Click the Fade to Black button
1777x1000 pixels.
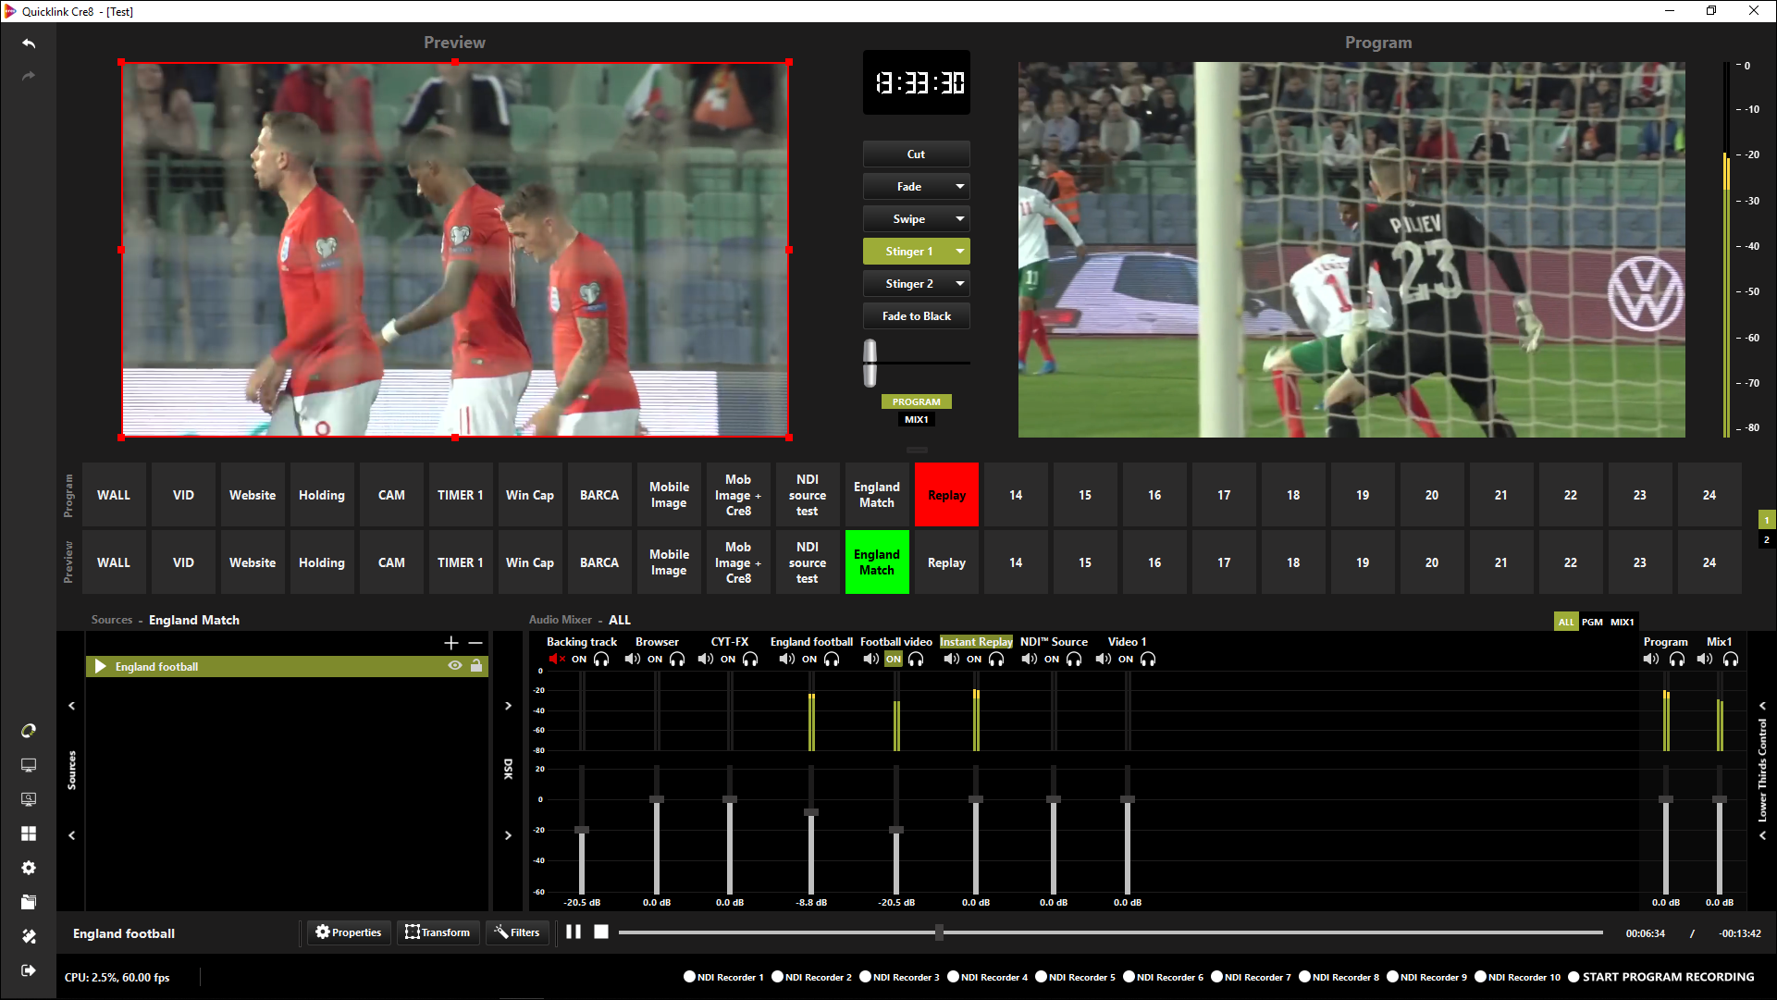click(916, 316)
